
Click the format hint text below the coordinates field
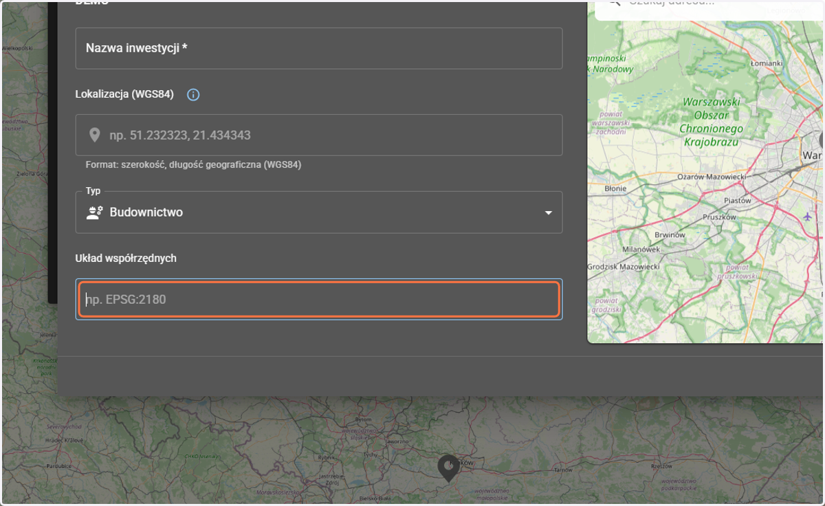tap(193, 165)
